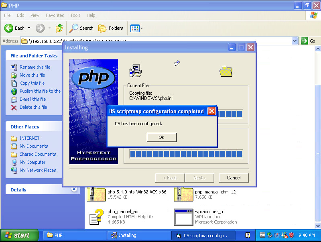Screen dimensions: 321x242
Task: Click OK in the IIS scriptmap dialog
Action: (x=161, y=137)
